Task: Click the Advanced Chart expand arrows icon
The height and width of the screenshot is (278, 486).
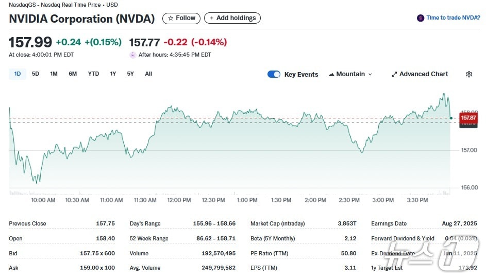Action: pyautogui.click(x=394, y=74)
